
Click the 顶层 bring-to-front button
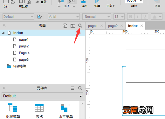157,4
